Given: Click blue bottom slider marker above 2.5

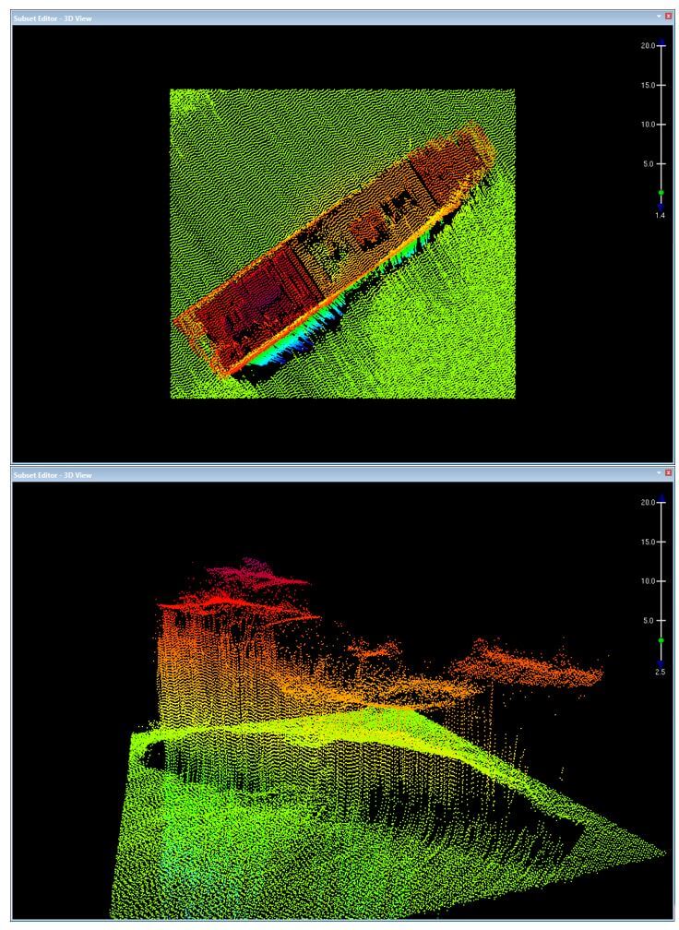Looking at the screenshot, I should click(661, 662).
